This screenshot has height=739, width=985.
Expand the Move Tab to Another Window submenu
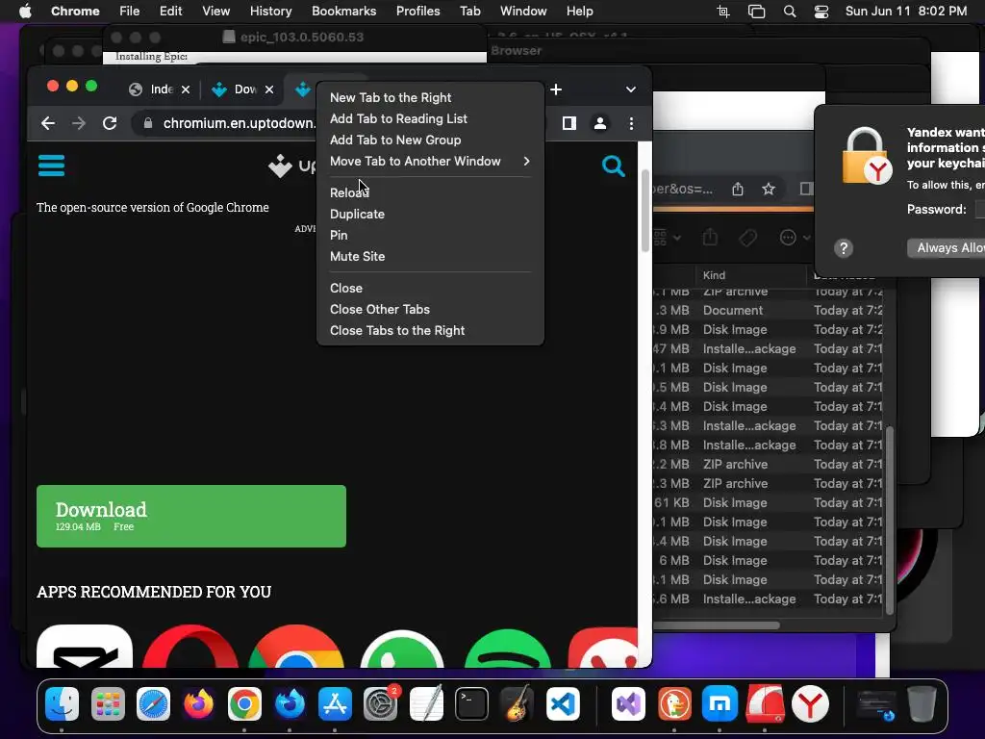coord(430,161)
